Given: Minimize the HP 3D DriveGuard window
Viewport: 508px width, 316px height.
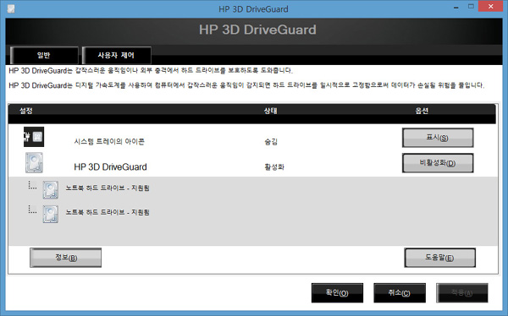Looking at the screenshot, I should [456, 7].
